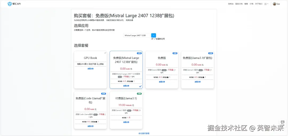The image size is (288, 136).
Task: Select the 免费版 Qwen2 package title
Action: [162, 58]
